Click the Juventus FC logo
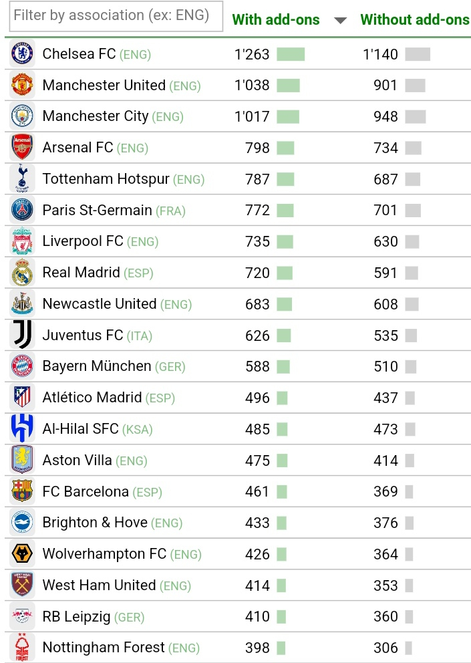 coord(22,335)
